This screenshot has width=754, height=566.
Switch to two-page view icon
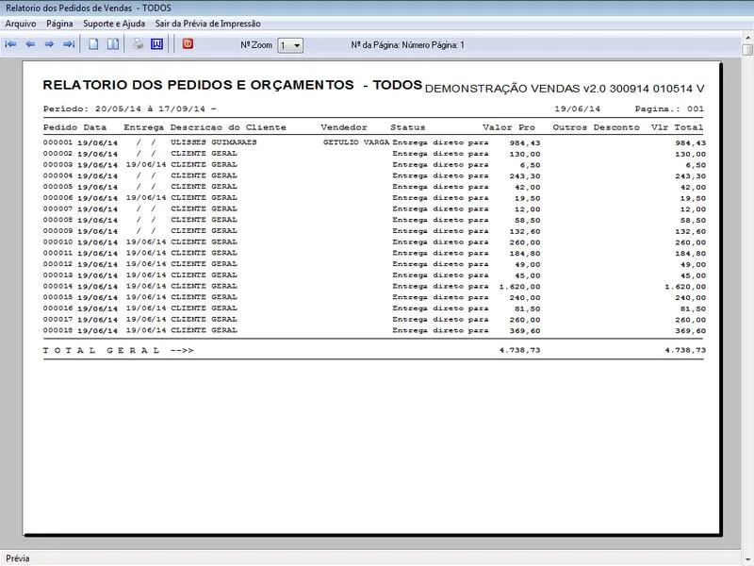click(112, 44)
